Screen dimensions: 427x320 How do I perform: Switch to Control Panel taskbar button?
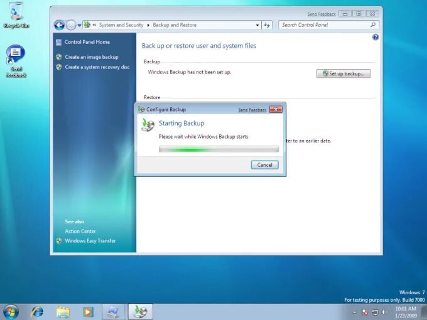(x=113, y=312)
